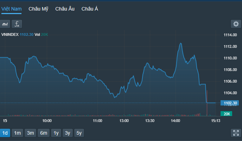This screenshot has height=141, width=242.
Task: Switch to the Châu Mỹ tab
Action: pyautogui.click(x=38, y=9)
